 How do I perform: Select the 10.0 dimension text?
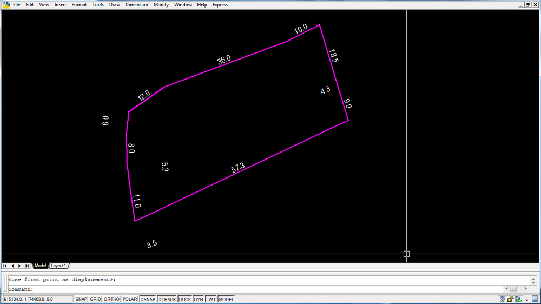coord(300,29)
